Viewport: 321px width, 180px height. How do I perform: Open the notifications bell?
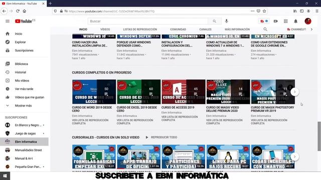click(295, 21)
